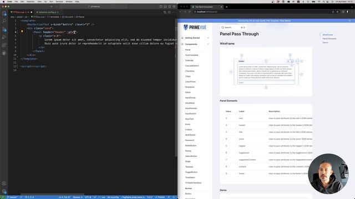Click the magnifier icon in the search box
The width and height of the screenshot is (355, 199).
point(222,27)
